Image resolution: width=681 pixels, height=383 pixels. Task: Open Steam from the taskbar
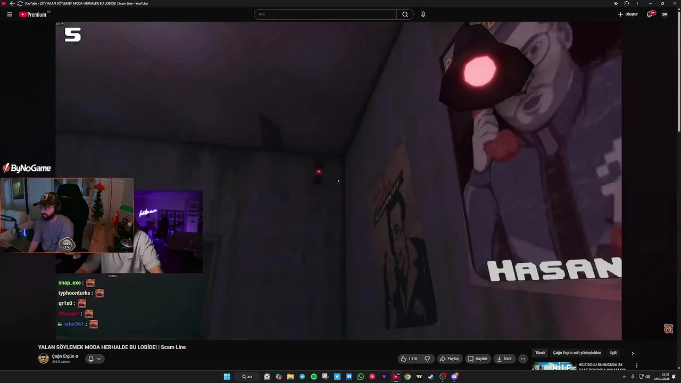(430, 377)
